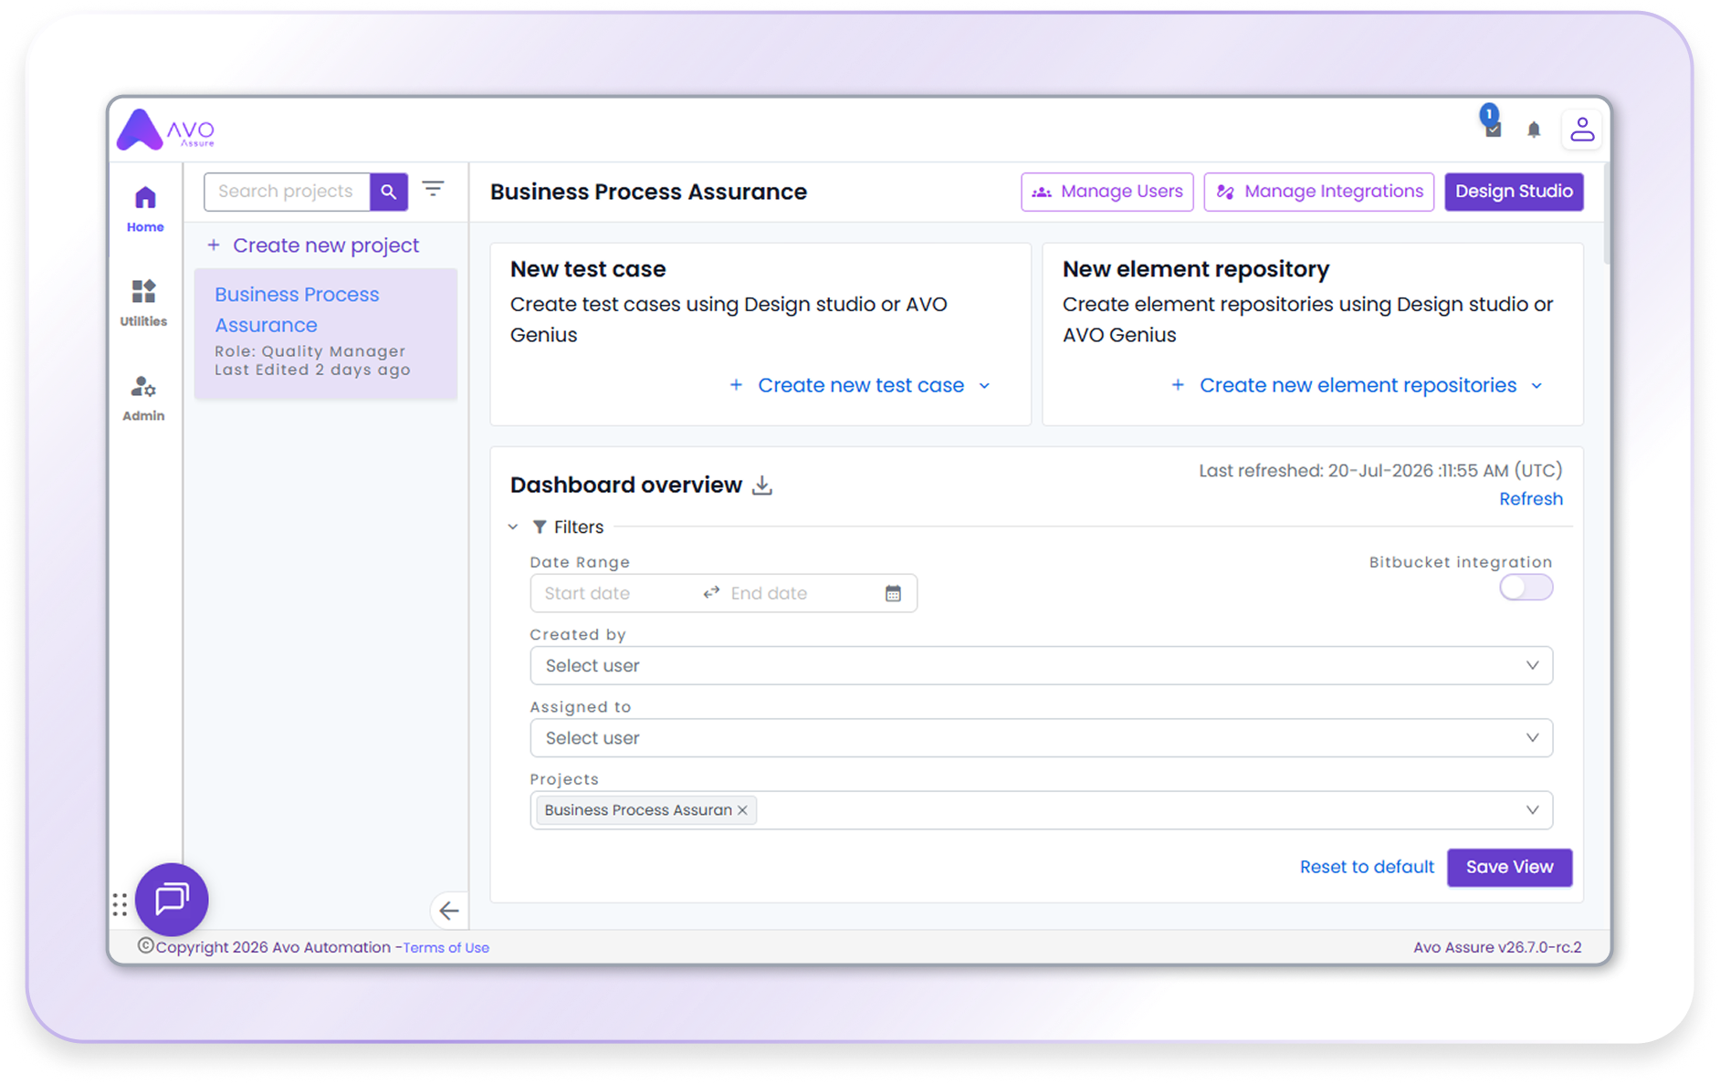Collapse the project panel with back arrow
The width and height of the screenshot is (1720, 1084).
coord(448,911)
